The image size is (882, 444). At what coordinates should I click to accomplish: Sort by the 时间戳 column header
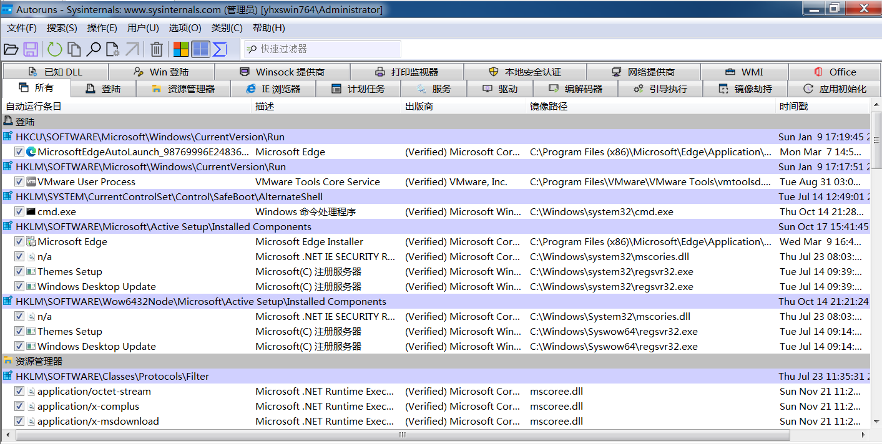click(823, 107)
